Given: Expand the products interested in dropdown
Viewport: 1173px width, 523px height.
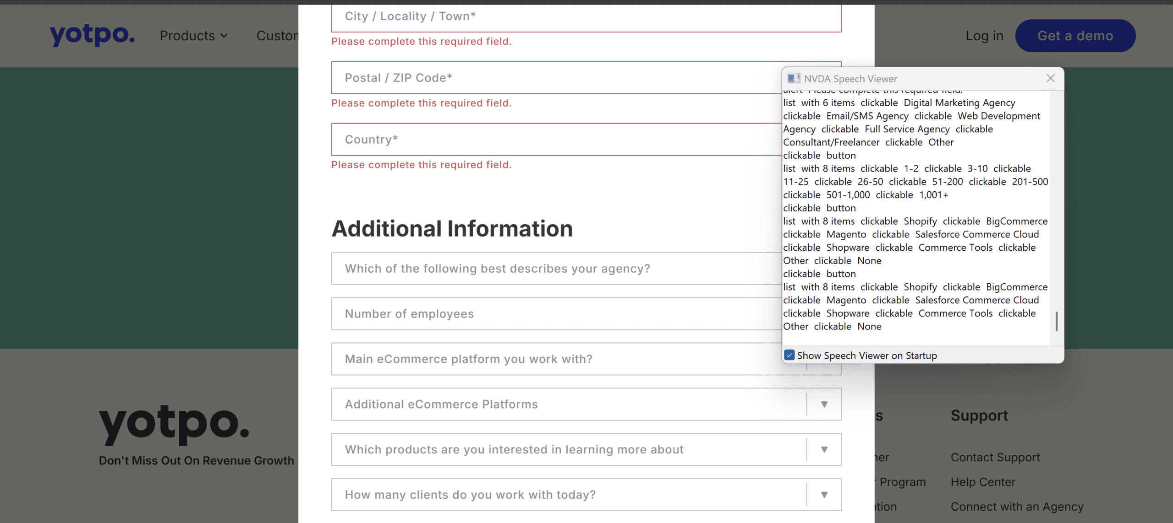Looking at the screenshot, I should (x=824, y=449).
